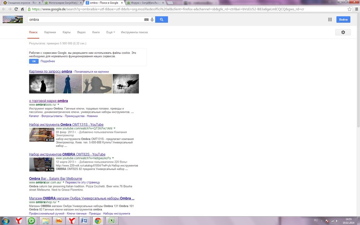The width and height of the screenshot is (360, 225).
Task: Open shadow with raised hand image
Action: coord(97,84)
